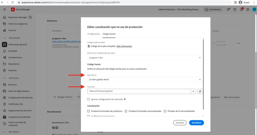
Task: Click the Rama git branch input field
Action: click(139, 91)
